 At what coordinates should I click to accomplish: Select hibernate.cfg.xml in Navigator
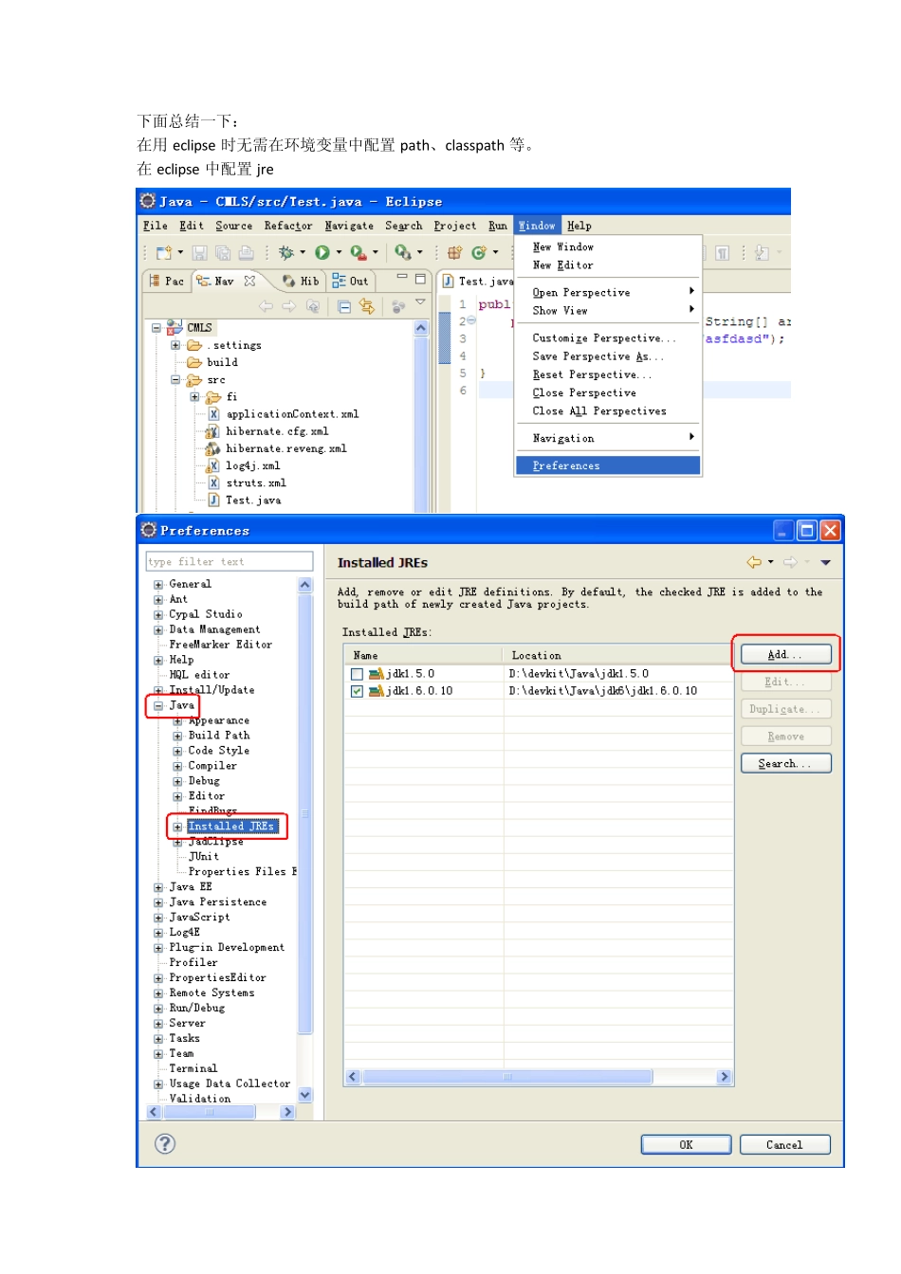277,431
